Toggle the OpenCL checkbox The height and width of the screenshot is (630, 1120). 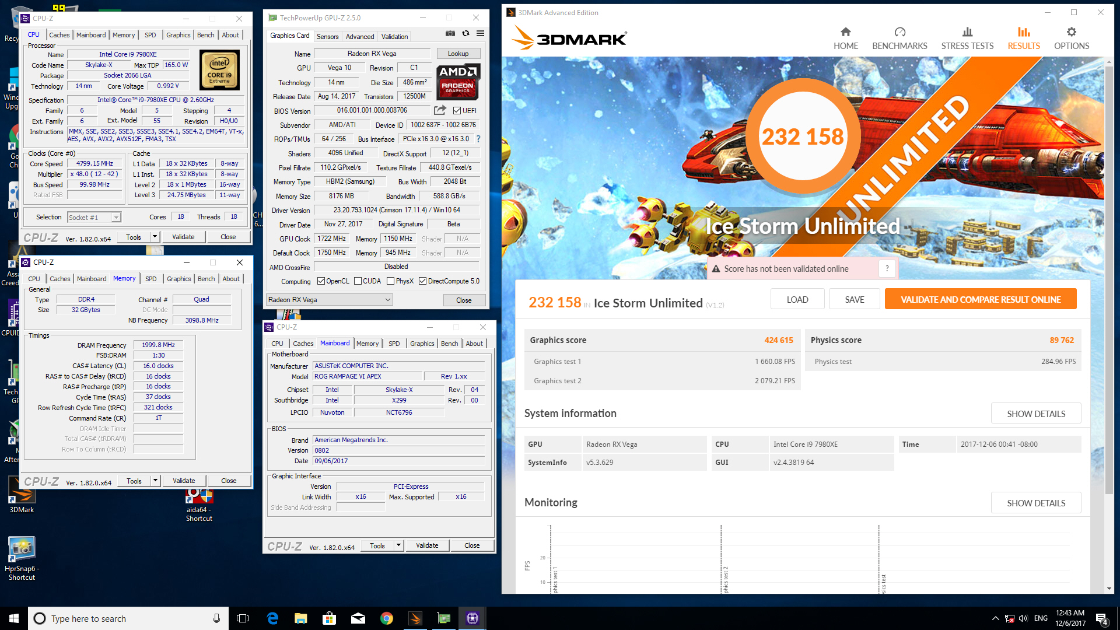tap(321, 281)
